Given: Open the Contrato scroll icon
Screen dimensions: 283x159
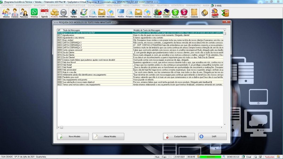Looking at the screenshot, I should [194, 13].
